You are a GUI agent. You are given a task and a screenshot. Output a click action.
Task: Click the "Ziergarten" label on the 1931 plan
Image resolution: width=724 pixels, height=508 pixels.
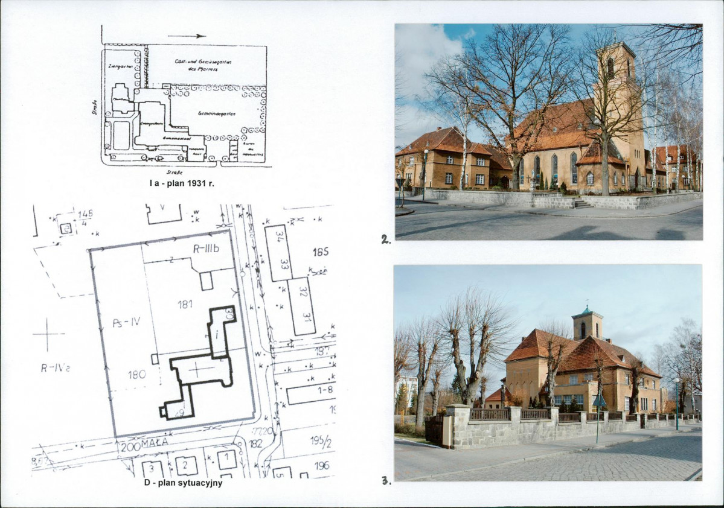pos(121,66)
